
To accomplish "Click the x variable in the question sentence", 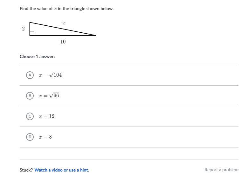I will coord(55,9).
